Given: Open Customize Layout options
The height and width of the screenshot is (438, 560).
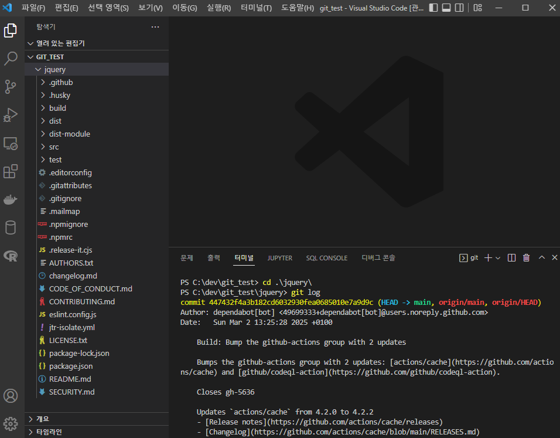Looking at the screenshot, I should coord(478,8).
